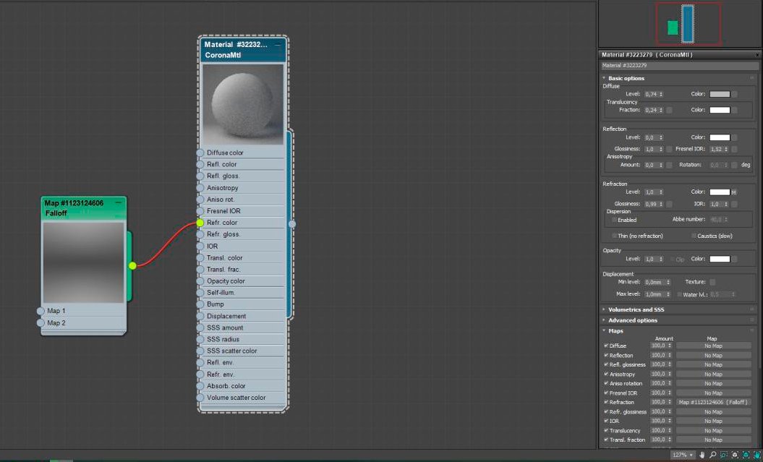Open the Diffuse color swatch
This screenshot has width=763, height=462.
(720, 94)
